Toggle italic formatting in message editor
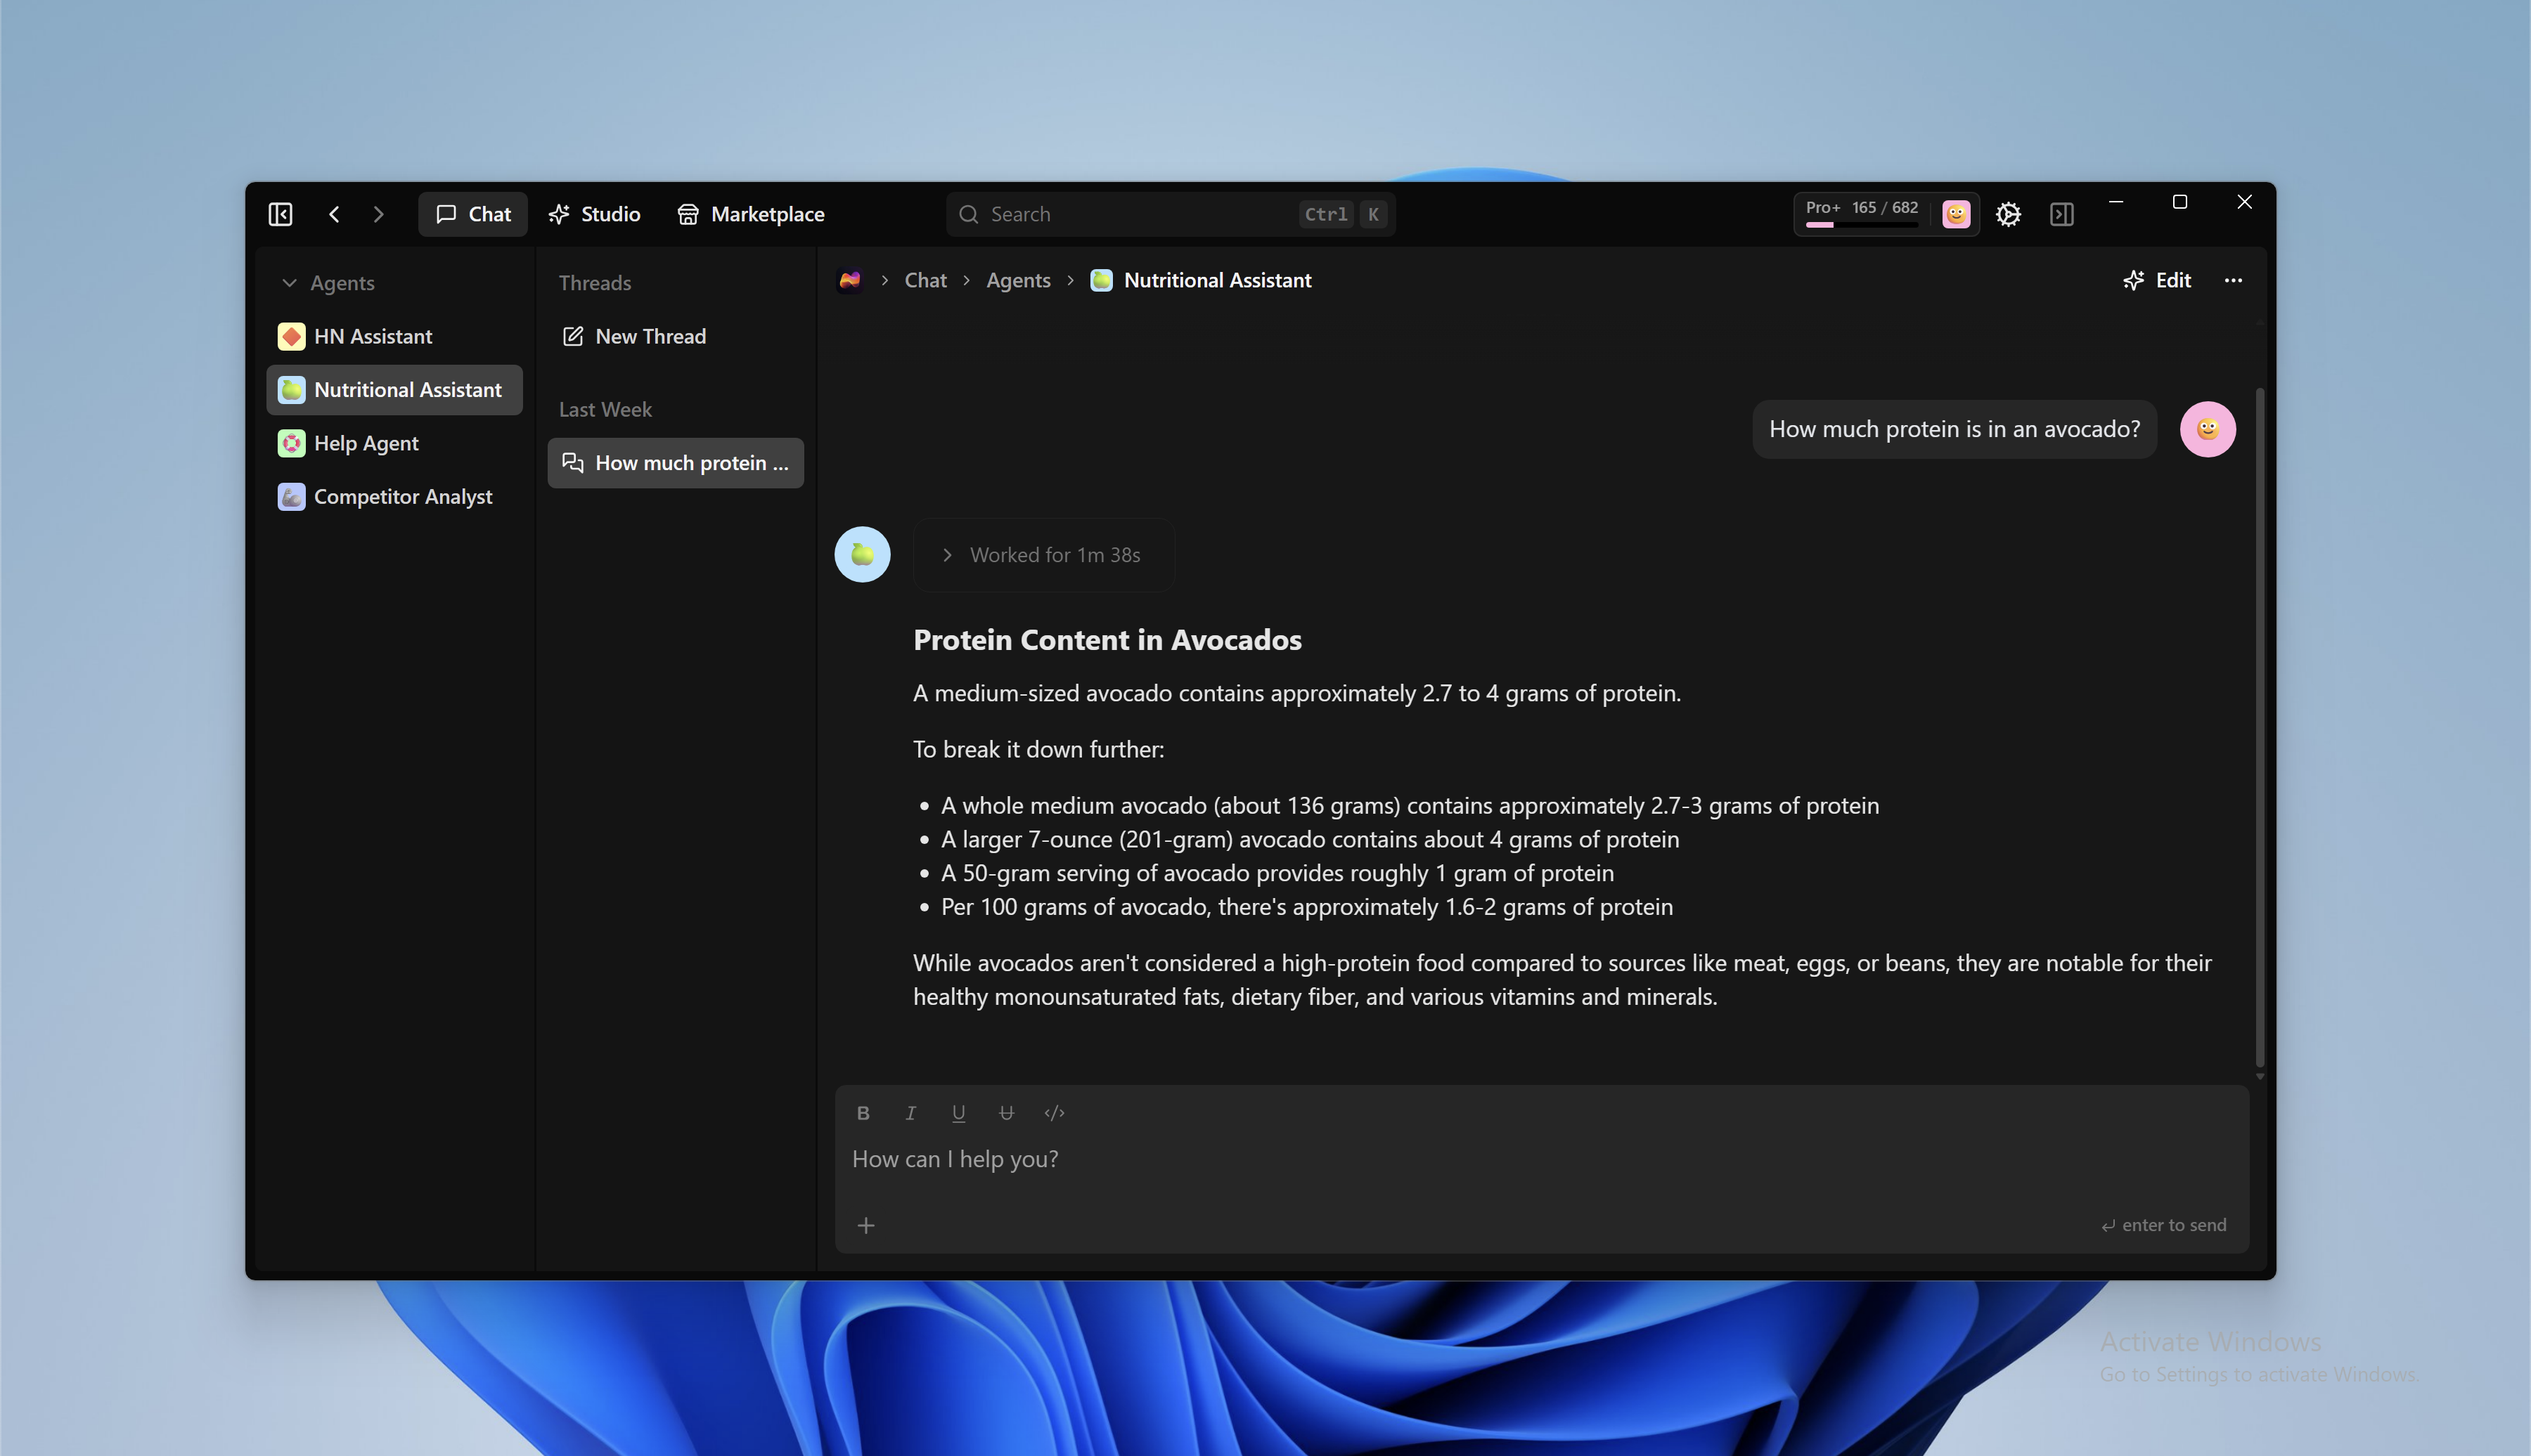2531x1456 pixels. pyautogui.click(x=910, y=1113)
